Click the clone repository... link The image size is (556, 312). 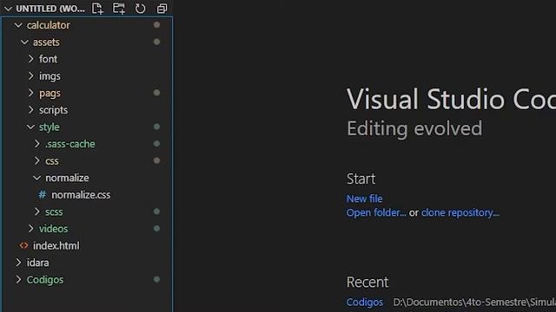460,212
